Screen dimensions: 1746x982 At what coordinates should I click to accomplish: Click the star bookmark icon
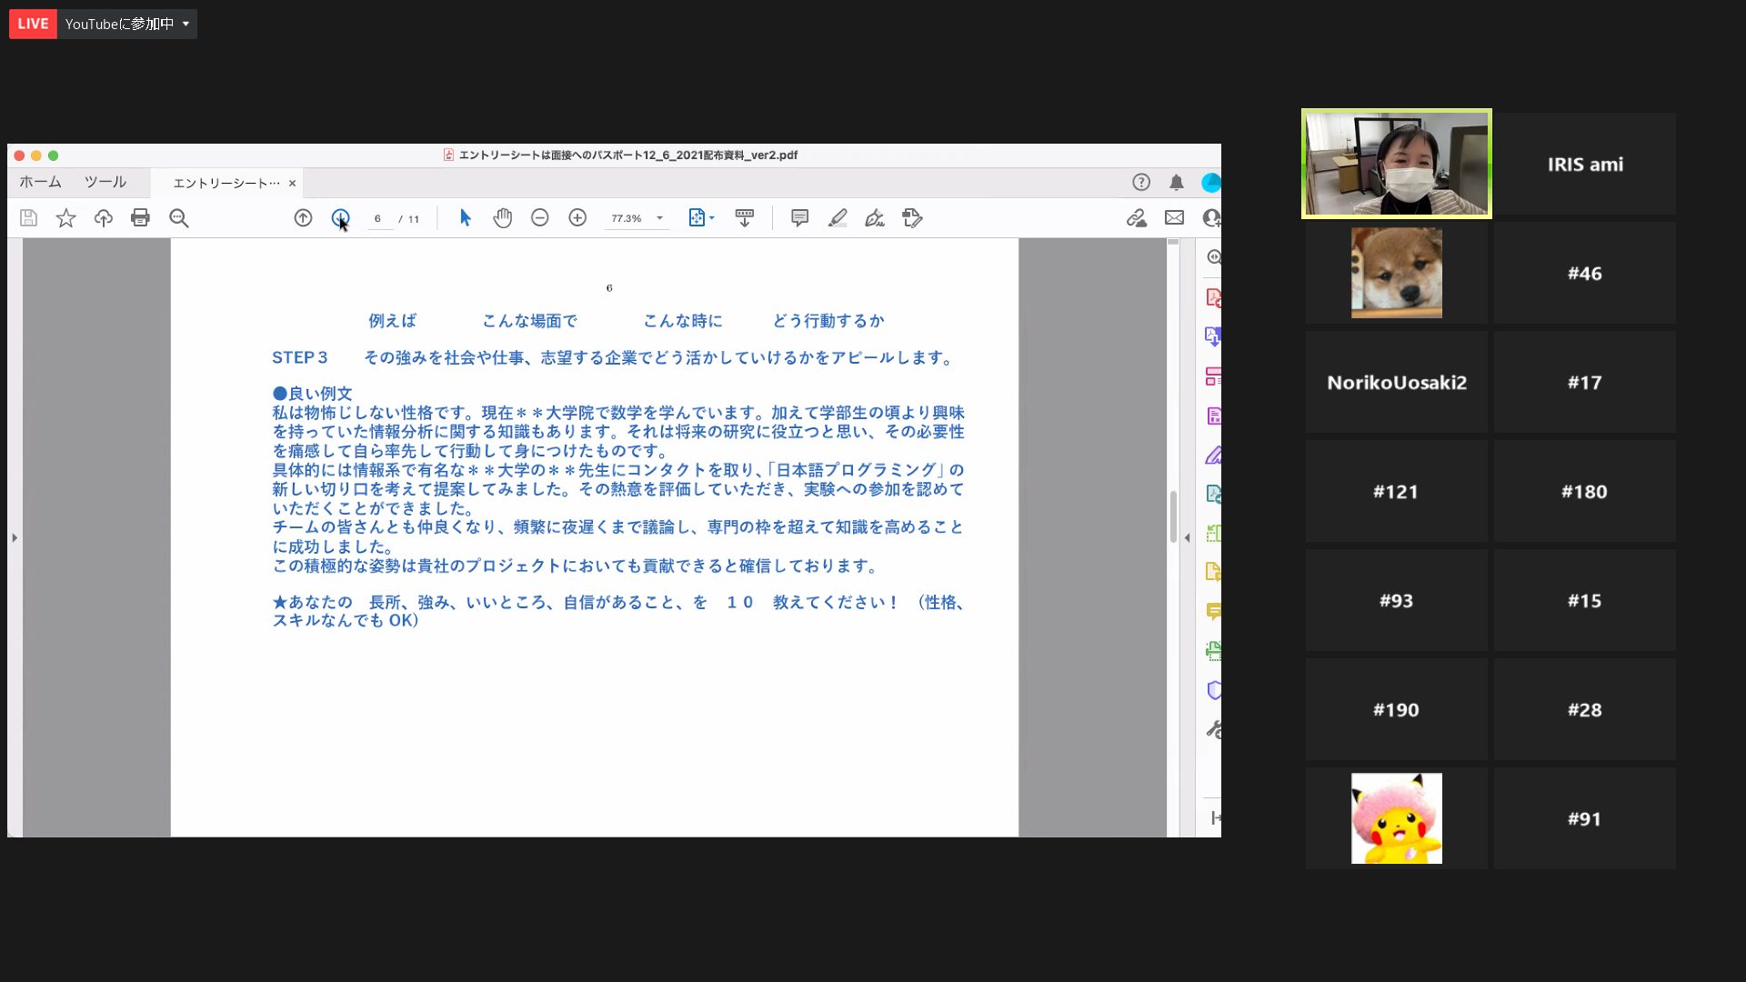pyautogui.click(x=65, y=218)
